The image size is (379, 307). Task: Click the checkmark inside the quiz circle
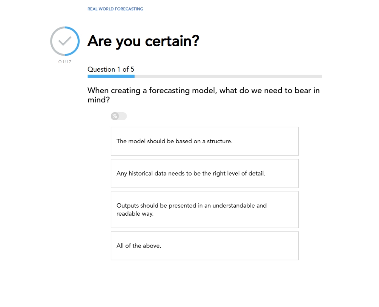pos(65,41)
